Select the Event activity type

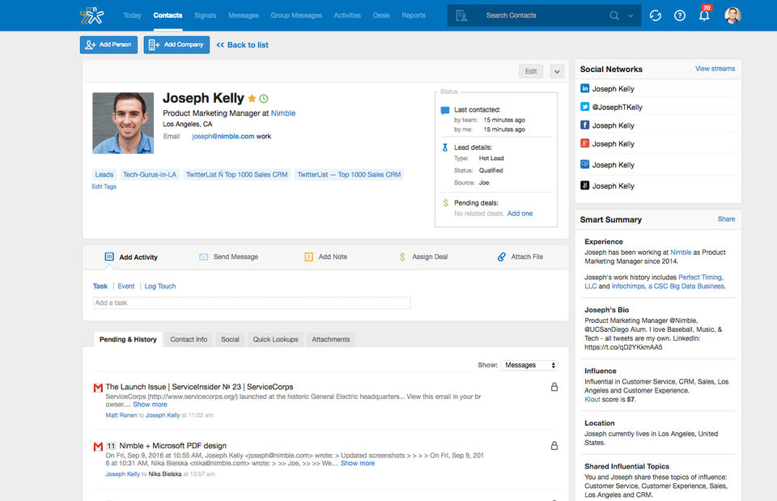126,286
